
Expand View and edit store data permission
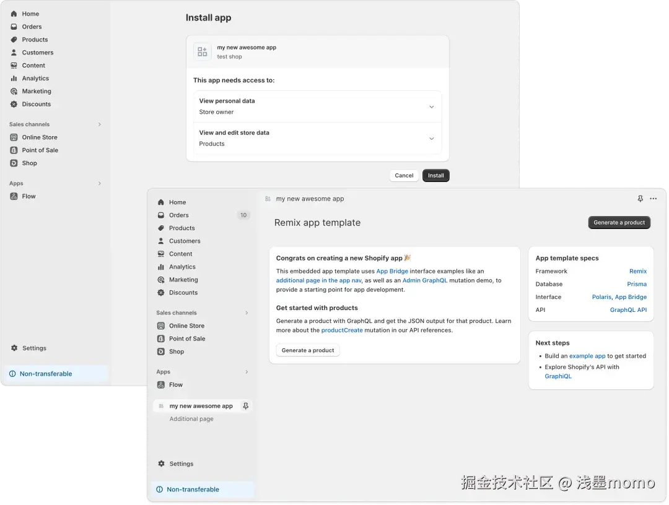click(431, 139)
